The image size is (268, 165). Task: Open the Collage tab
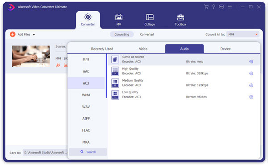[150, 20]
